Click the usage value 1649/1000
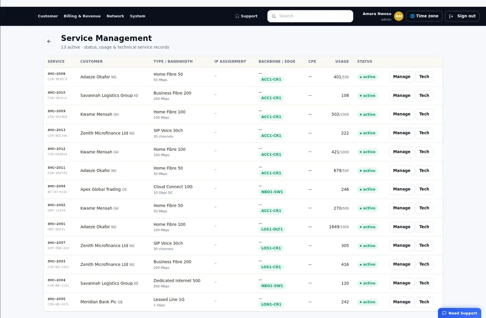Viewport: 486px width, 318px height. [x=339, y=227]
